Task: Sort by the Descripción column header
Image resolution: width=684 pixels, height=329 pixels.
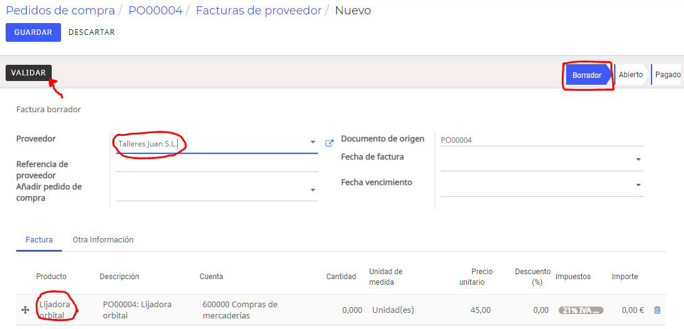Action: (120, 276)
